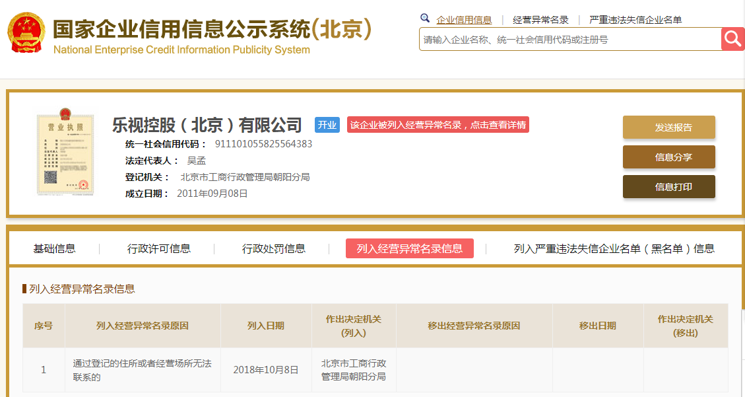Click the 移出日期 column header
This screenshot has width=745, height=397.
(598, 326)
